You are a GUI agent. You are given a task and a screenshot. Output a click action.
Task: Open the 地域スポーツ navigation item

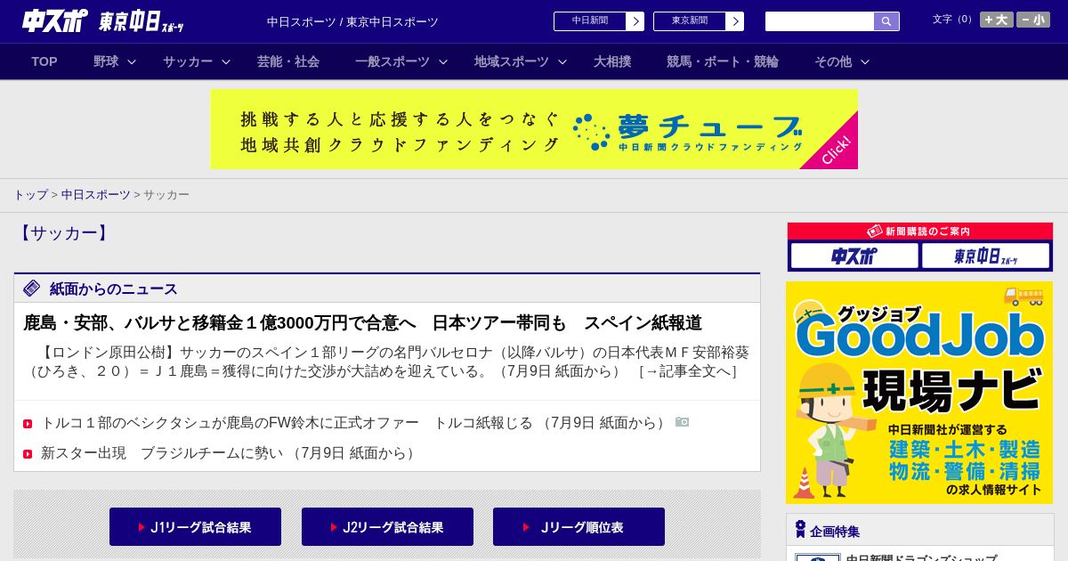[x=512, y=61]
